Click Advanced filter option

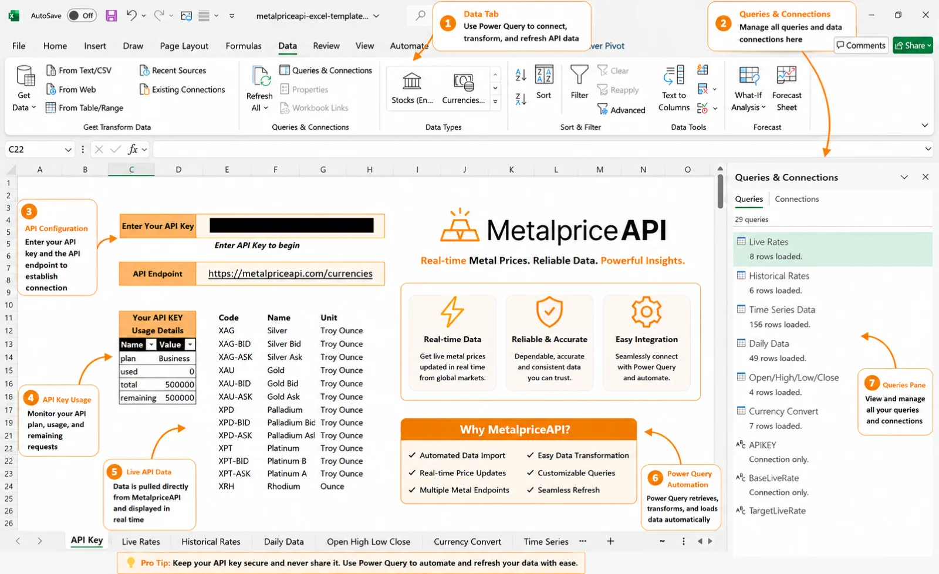coord(621,110)
